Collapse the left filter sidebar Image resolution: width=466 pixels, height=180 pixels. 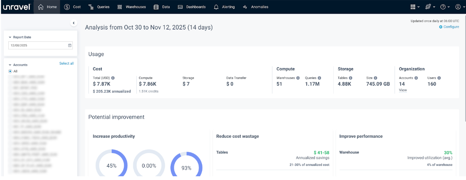(74, 23)
